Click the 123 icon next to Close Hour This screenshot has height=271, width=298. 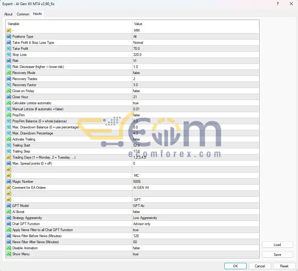point(8,97)
